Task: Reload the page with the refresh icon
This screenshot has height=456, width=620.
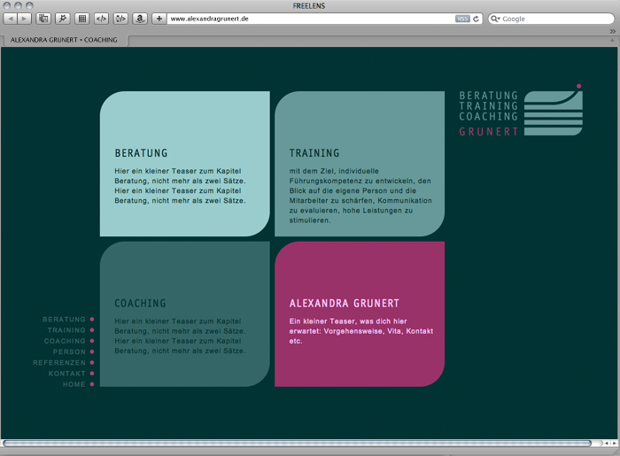Action: click(477, 19)
